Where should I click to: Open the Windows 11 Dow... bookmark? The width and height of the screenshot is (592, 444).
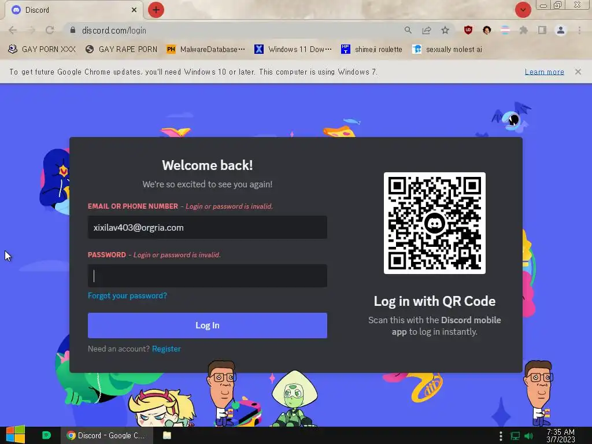[x=293, y=49]
